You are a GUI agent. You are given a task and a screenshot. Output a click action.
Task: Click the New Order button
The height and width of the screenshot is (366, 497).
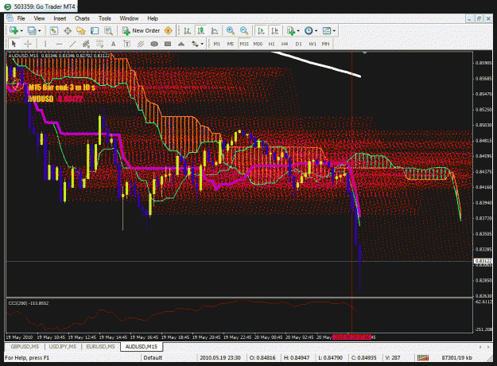[x=141, y=31]
